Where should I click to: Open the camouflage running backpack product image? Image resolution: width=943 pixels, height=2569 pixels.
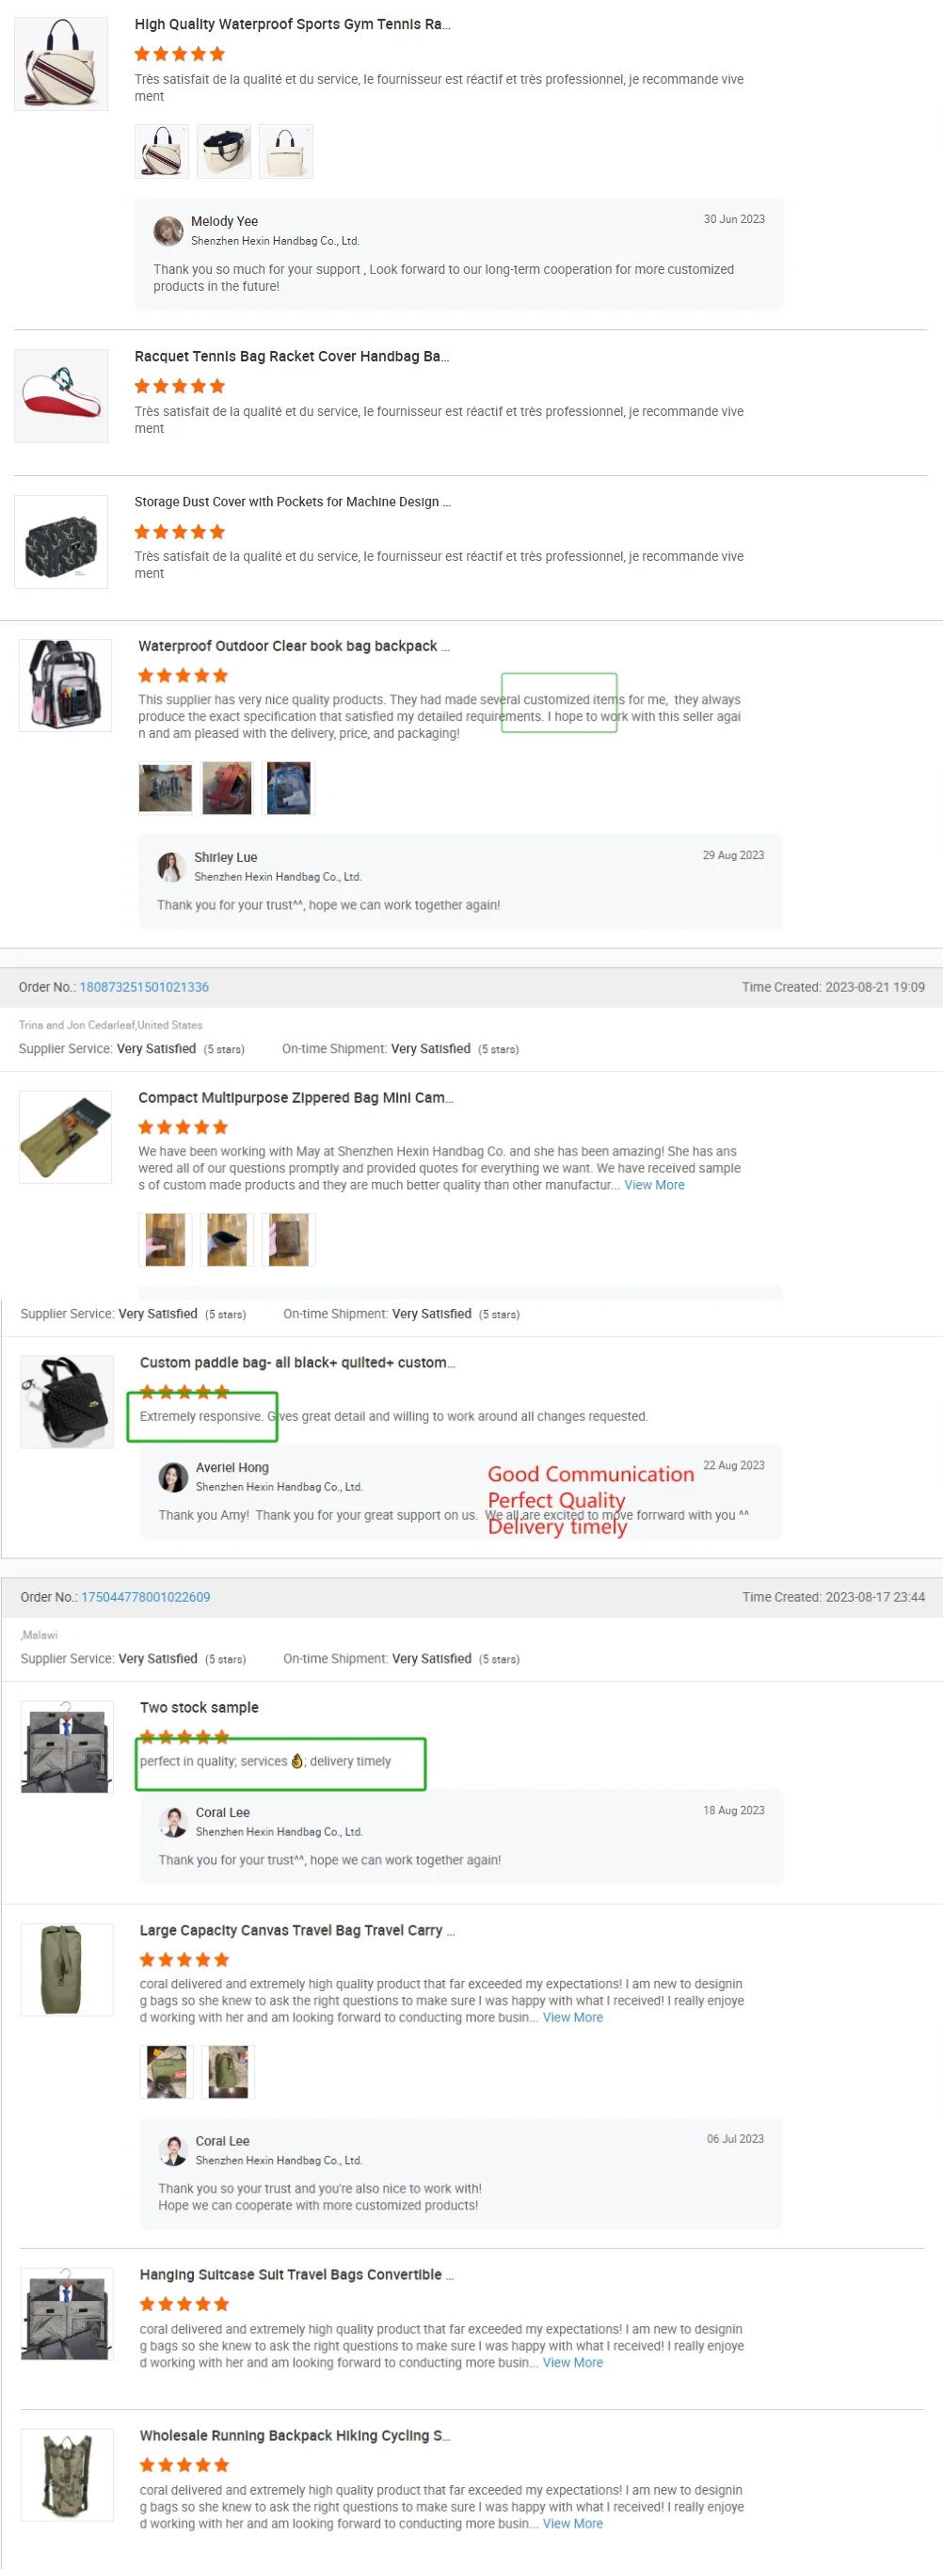[67, 2474]
